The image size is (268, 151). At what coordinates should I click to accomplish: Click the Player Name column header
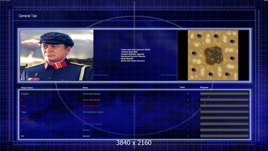(x=27, y=88)
